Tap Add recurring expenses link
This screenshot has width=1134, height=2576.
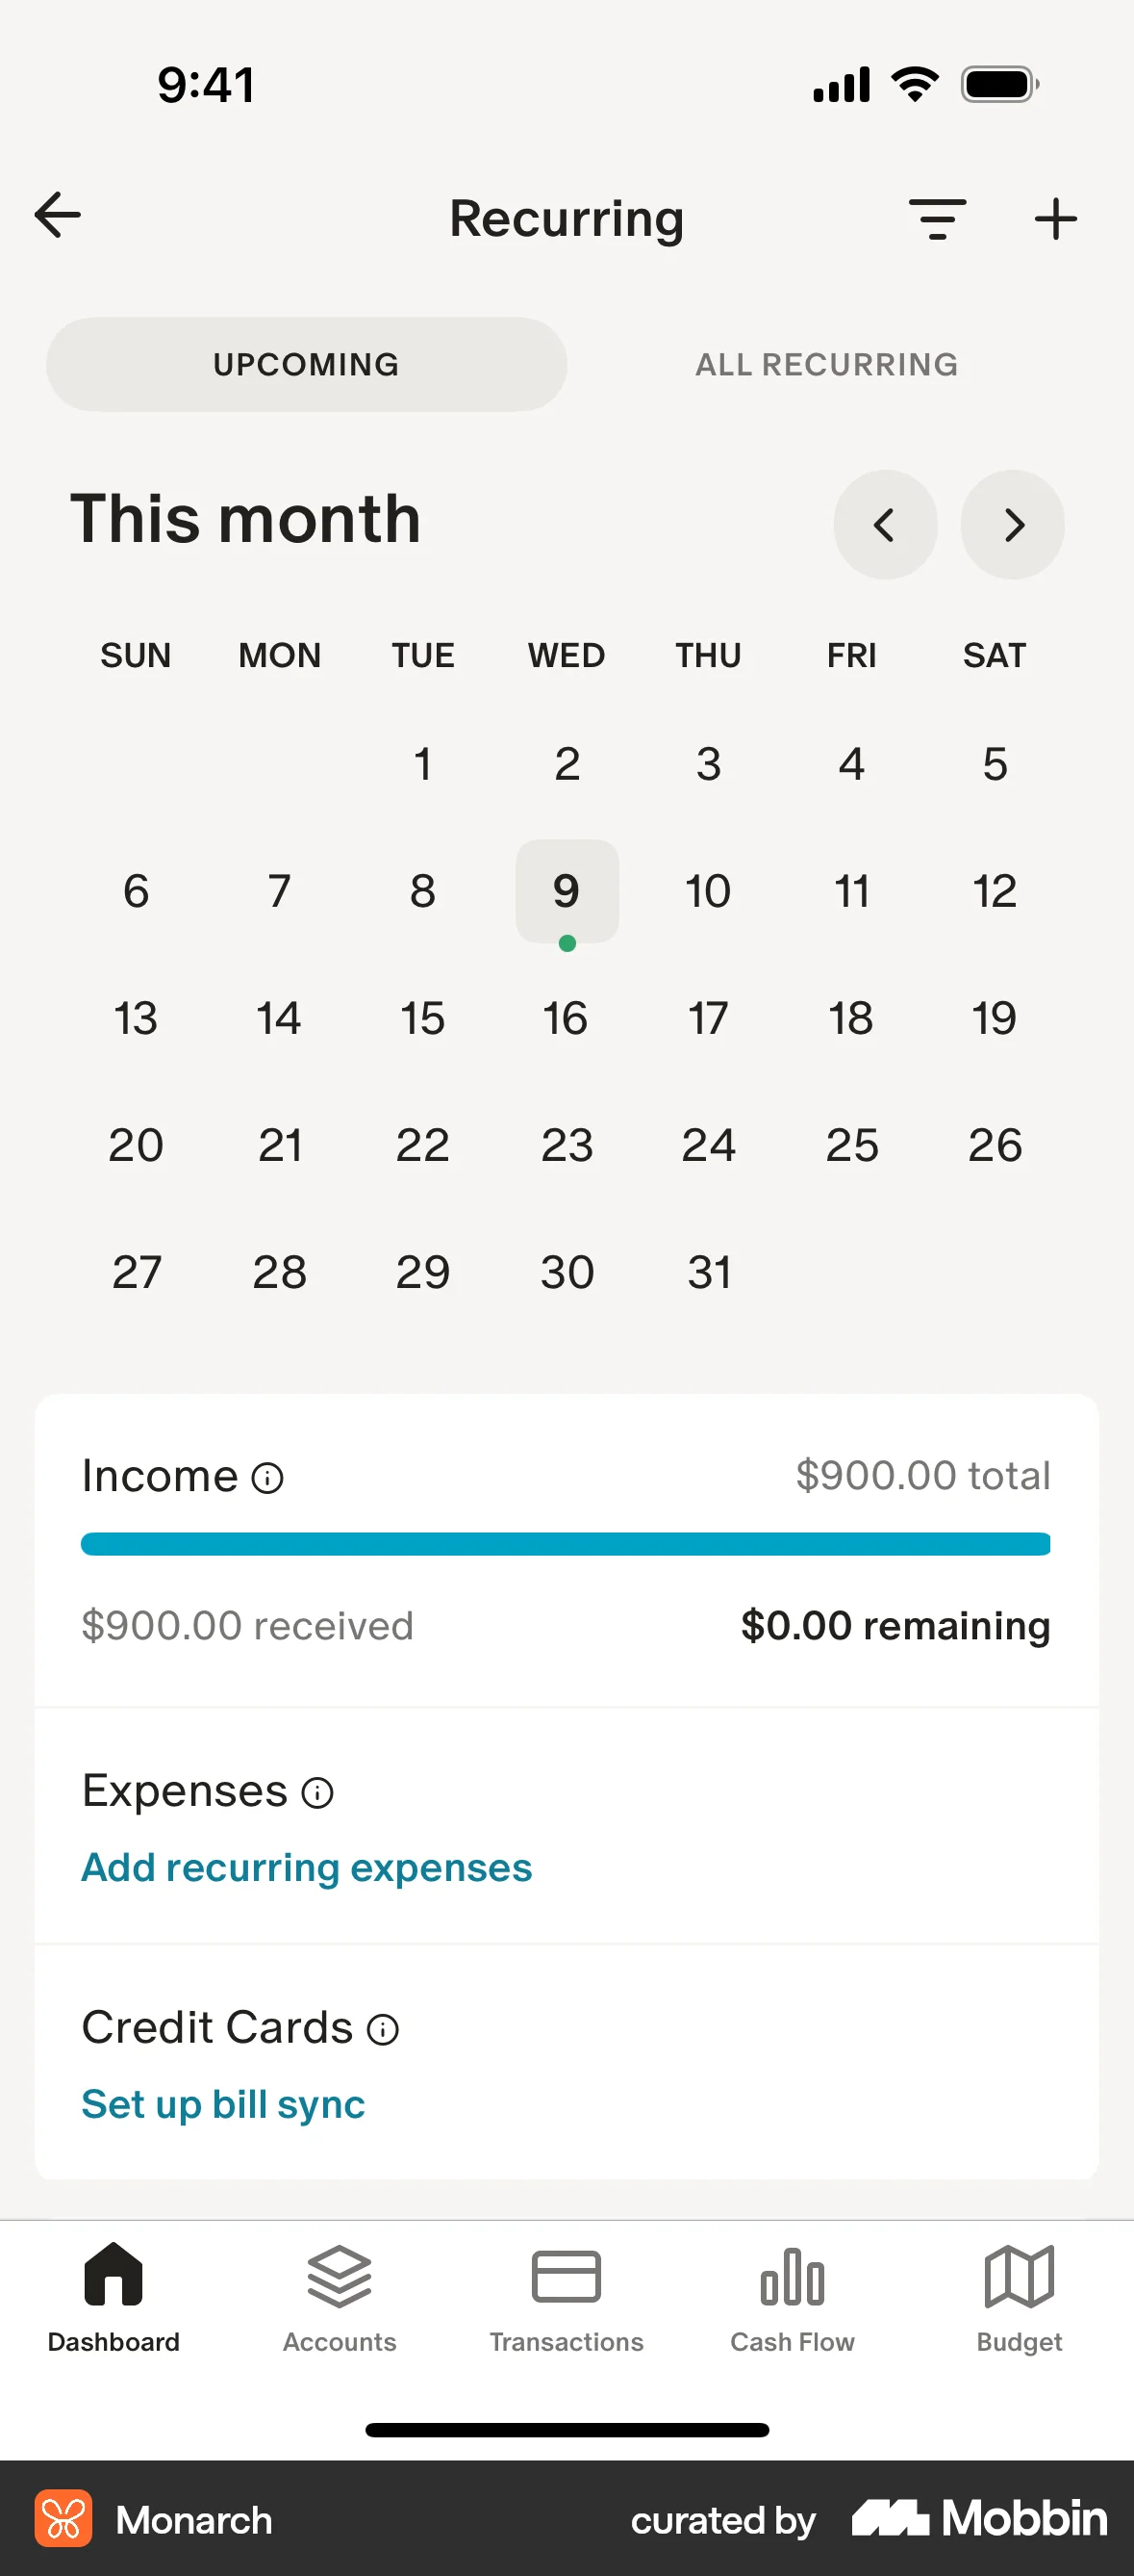coord(307,1868)
